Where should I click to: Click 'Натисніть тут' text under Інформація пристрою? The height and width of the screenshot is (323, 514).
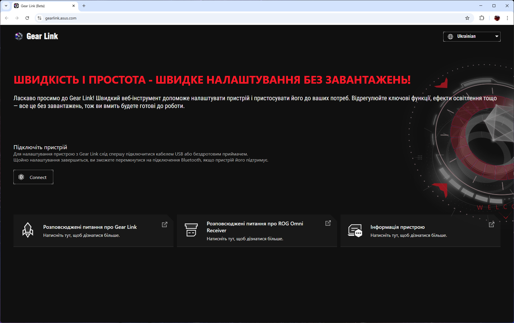[x=409, y=235]
